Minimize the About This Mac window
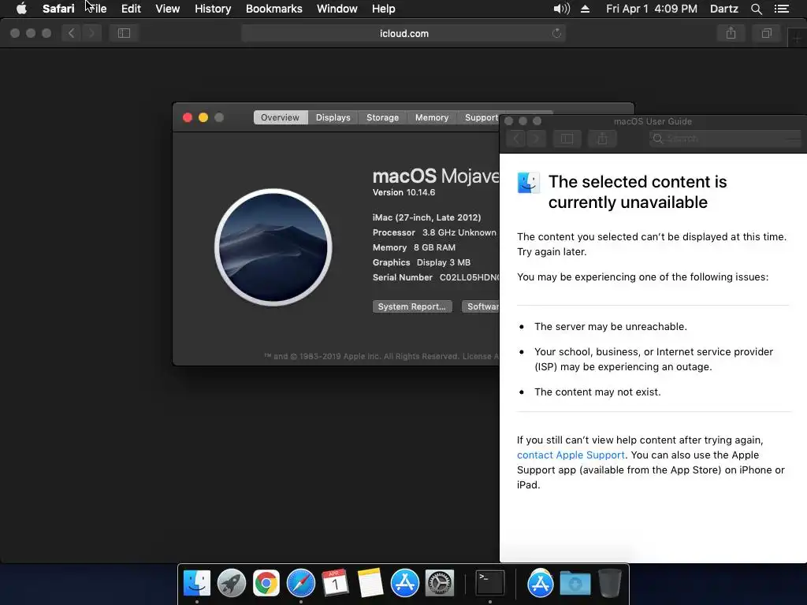807x605 pixels. (x=203, y=117)
